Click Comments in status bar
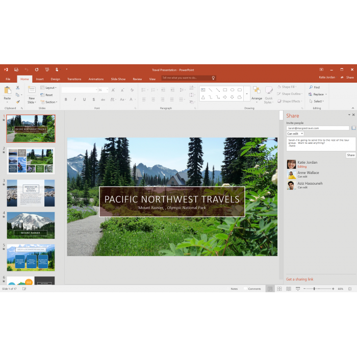The image size is (357, 357). [252, 289]
